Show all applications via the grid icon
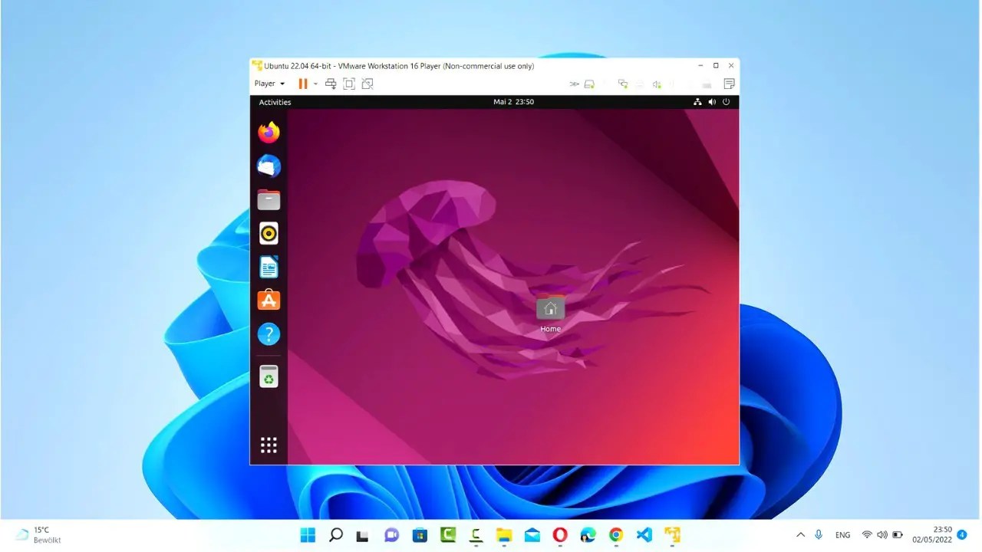 269,444
